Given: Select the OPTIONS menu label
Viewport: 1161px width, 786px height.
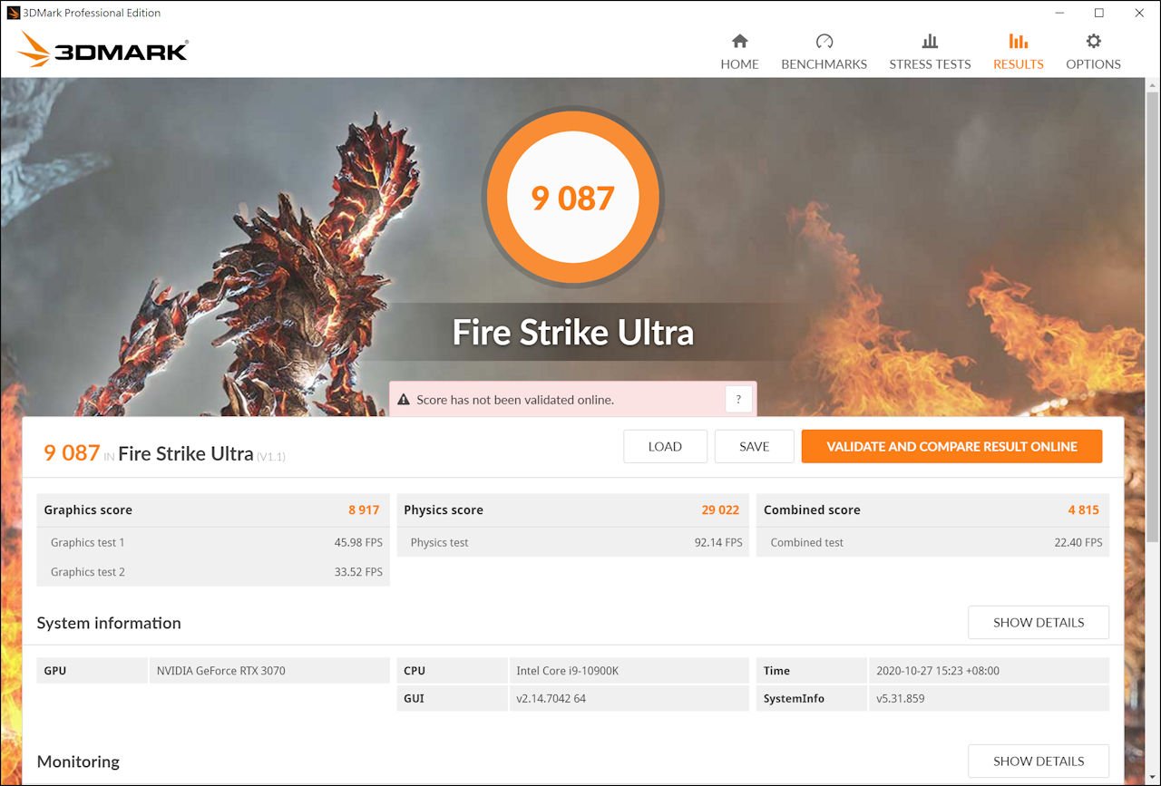Looking at the screenshot, I should pos(1093,64).
